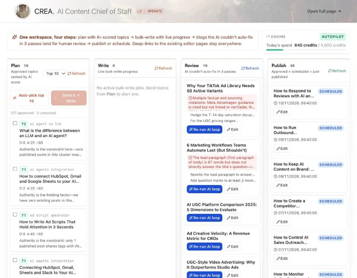Re-run AI loop for TikTok Ad Library post
The image size is (357, 278).
point(204,129)
